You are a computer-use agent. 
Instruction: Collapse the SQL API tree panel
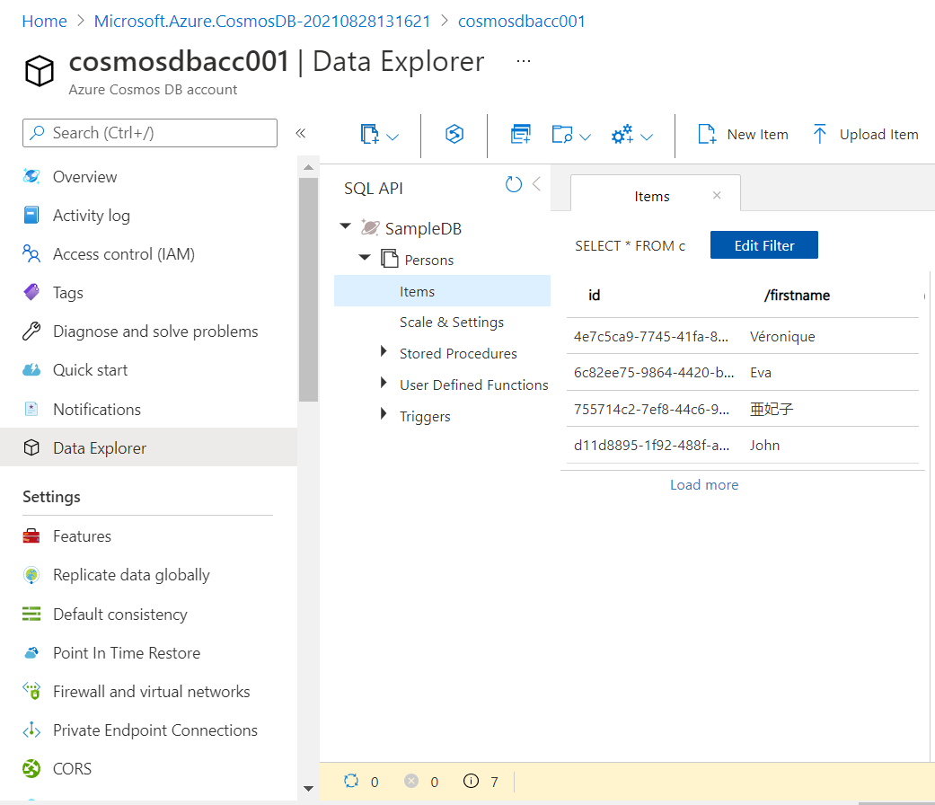[x=536, y=184]
